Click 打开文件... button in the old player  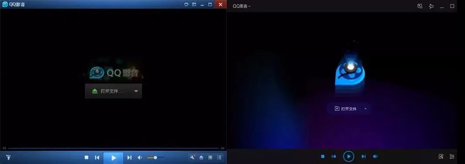(x=108, y=91)
